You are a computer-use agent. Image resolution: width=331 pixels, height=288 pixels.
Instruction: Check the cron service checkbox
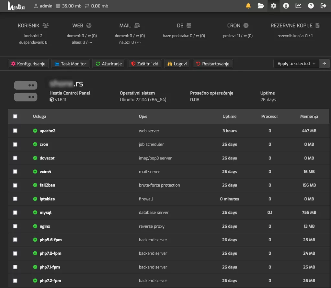[x=15, y=144]
